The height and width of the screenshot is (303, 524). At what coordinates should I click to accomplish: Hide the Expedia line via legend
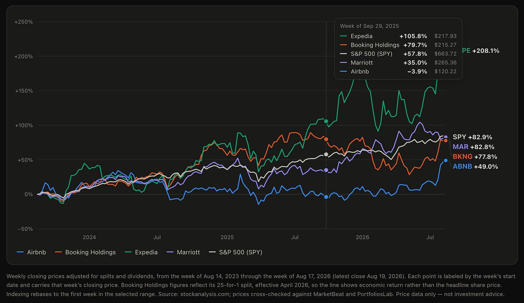tap(141, 252)
